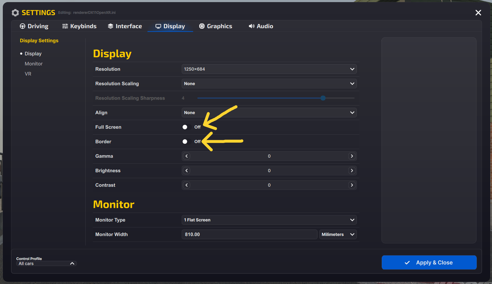Viewport: 492px width, 284px height.
Task: Expand the Milimeters unit dropdown
Action: tap(338, 234)
